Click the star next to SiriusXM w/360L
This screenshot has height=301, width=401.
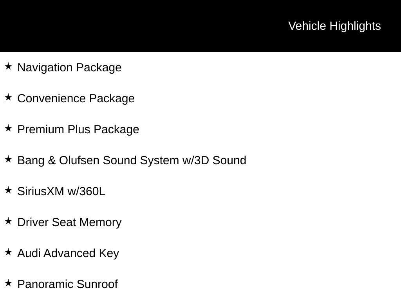tap(8, 190)
